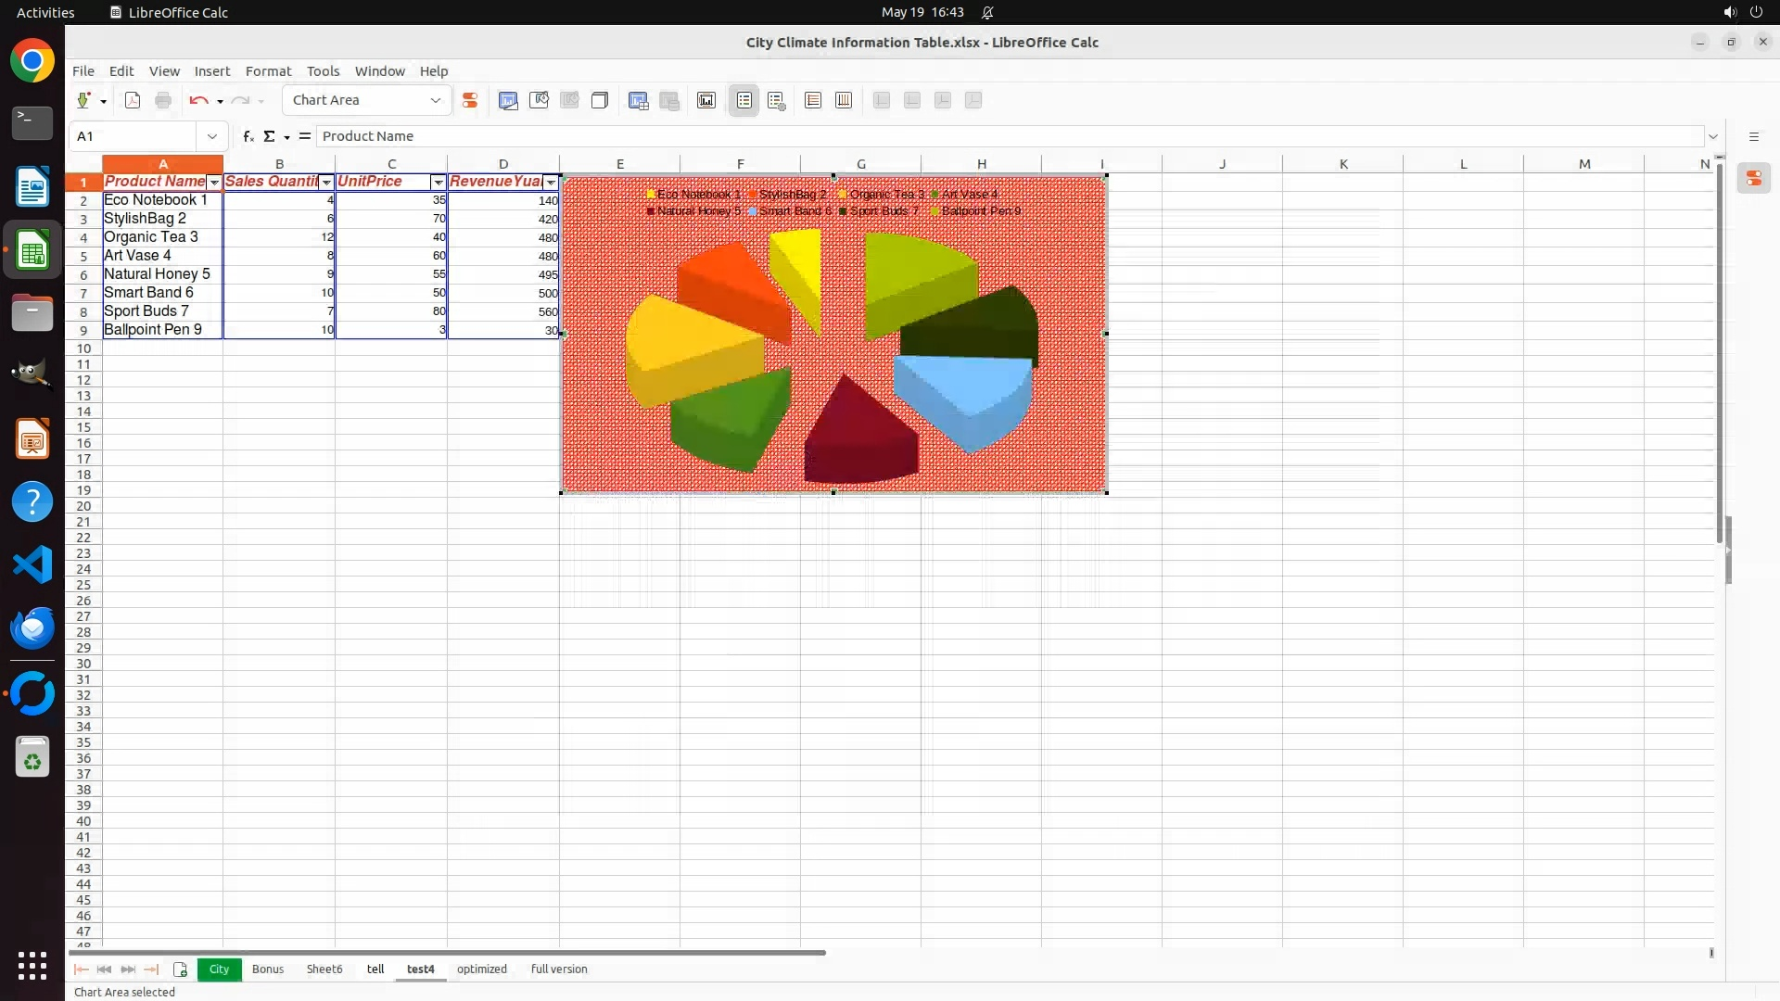This screenshot has height=1001, width=1780.
Task: Toggle Horizontal Grids display
Action: 813,100
